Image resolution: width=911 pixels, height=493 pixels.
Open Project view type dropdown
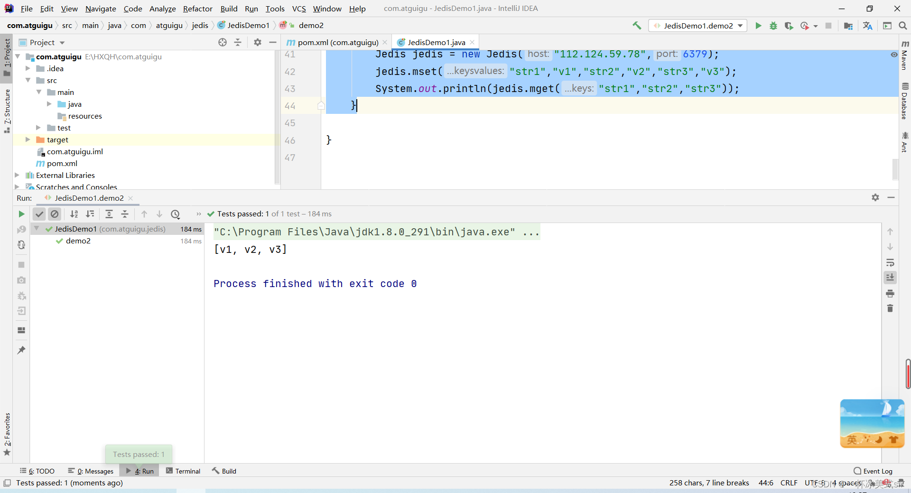(42, 42)
